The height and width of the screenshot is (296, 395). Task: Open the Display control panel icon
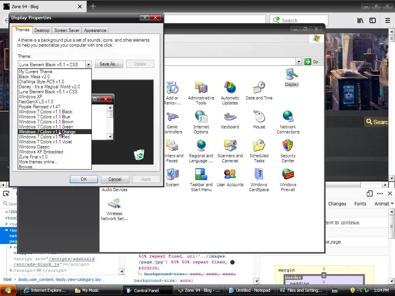point(292,77)
